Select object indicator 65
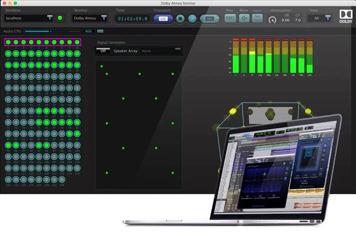 click(39, 111)
